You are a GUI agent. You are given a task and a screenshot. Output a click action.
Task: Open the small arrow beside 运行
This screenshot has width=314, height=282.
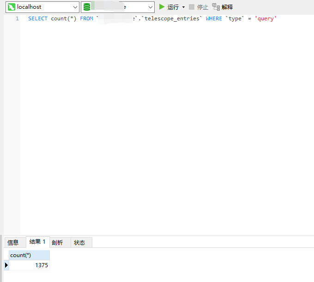[x=183, y=7]
